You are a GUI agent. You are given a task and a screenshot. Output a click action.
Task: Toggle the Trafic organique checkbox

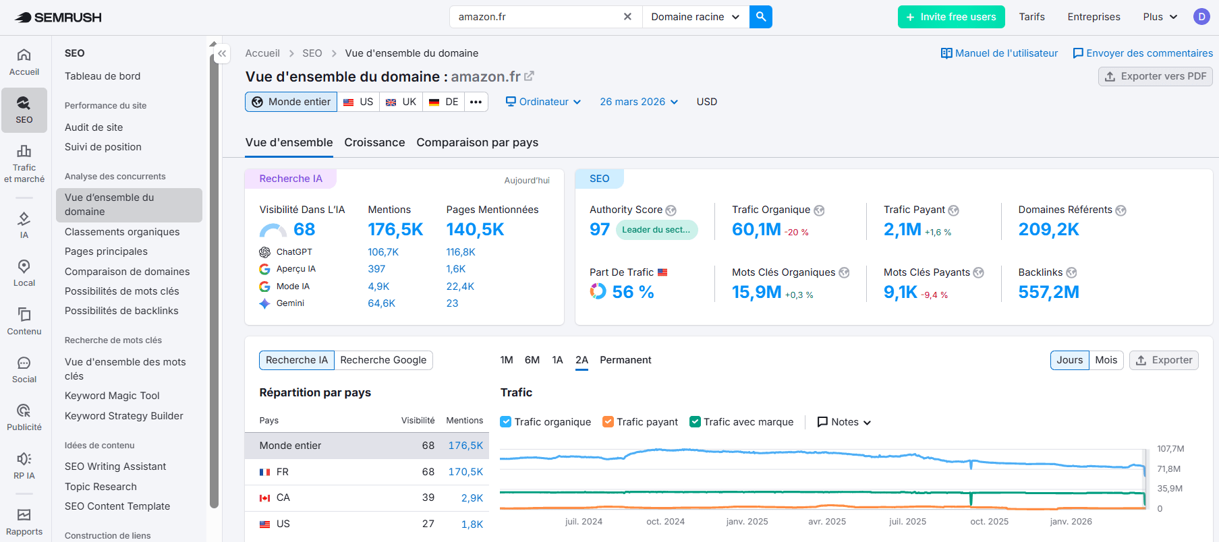click(x=506, y=422)
